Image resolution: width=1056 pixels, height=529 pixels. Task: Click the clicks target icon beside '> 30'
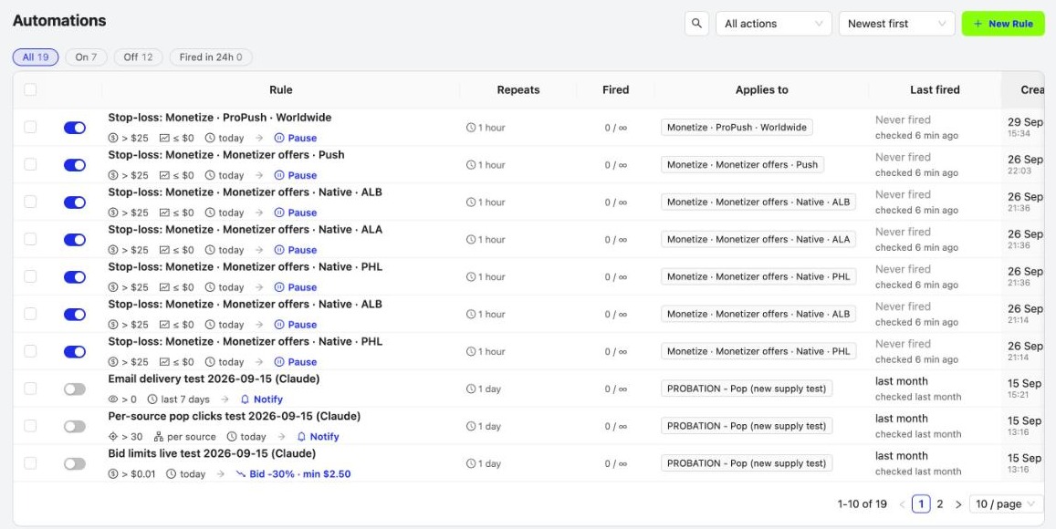[x=113, y=437]
